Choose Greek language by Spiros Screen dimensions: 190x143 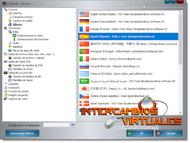(128, 74)
